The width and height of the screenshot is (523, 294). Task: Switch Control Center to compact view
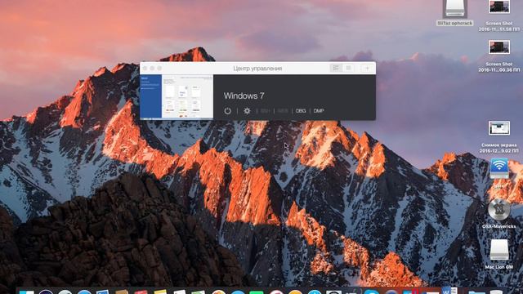[x=348, y=68]
